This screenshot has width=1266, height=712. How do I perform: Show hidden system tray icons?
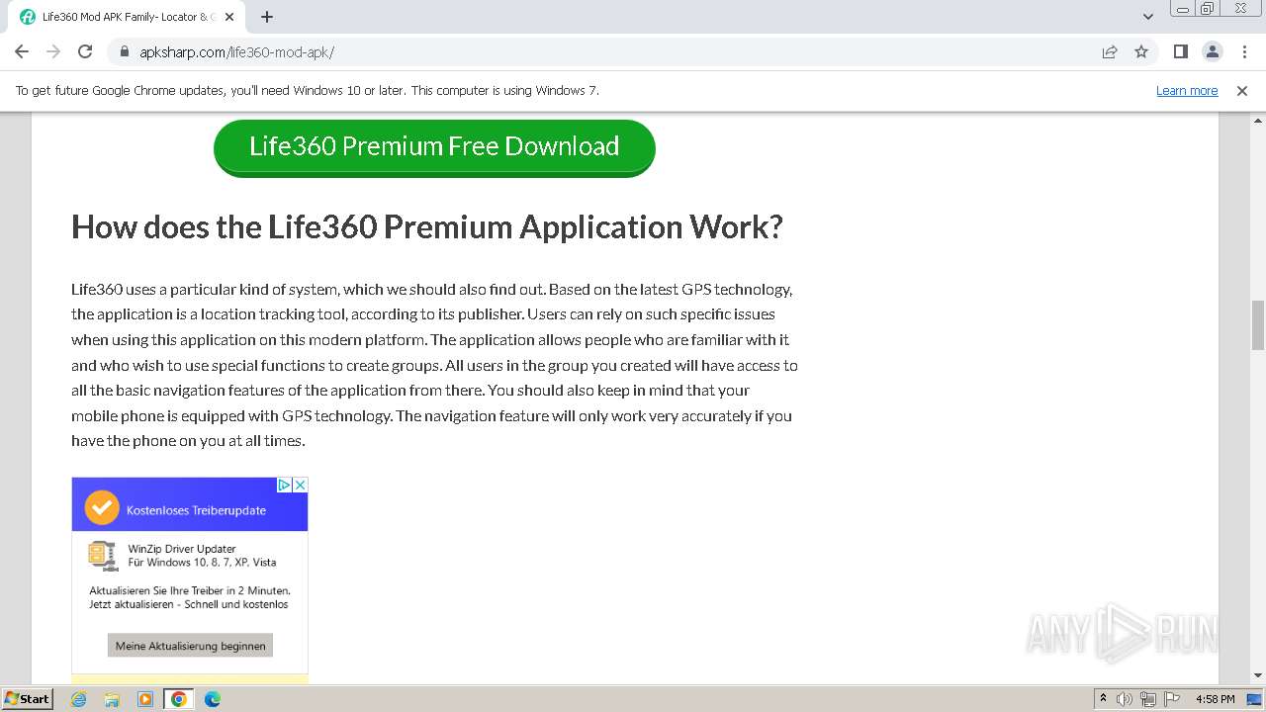pyautogui.click(x=1103, y=698)
